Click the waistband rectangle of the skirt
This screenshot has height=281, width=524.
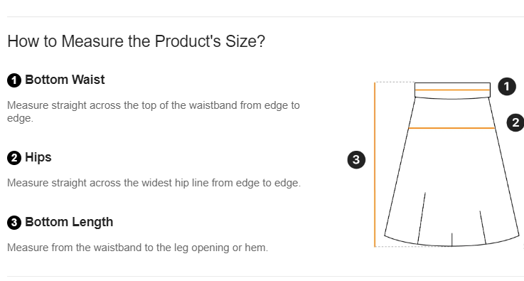[452, 90]
